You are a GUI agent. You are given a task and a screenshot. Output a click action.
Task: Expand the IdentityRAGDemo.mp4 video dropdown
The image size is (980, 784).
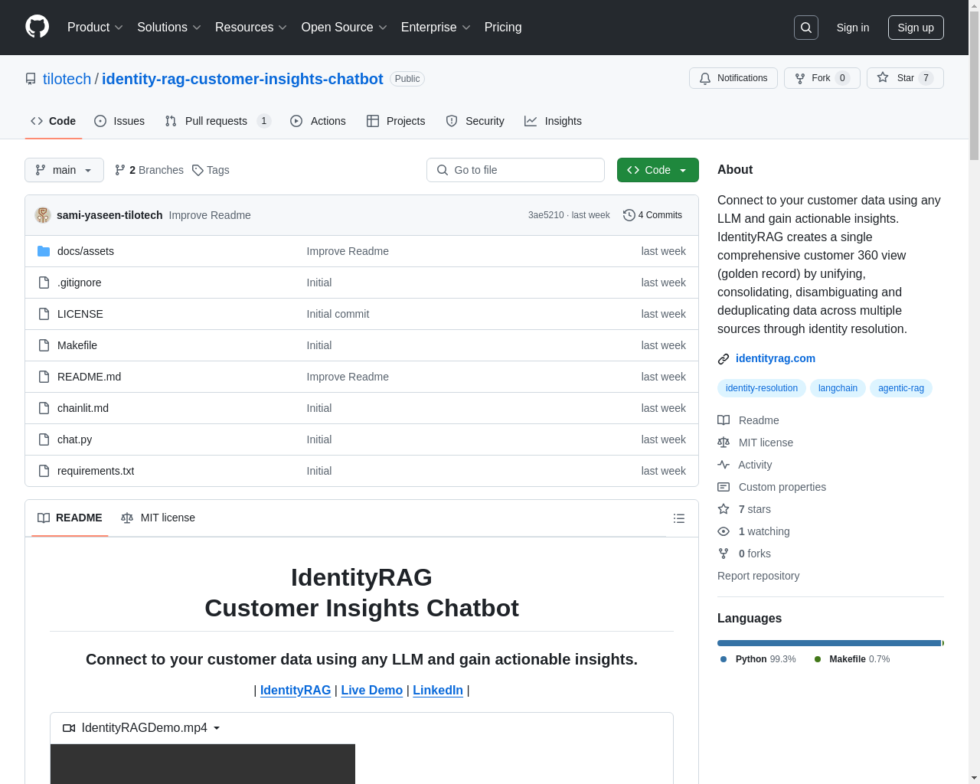click(217, 728)
